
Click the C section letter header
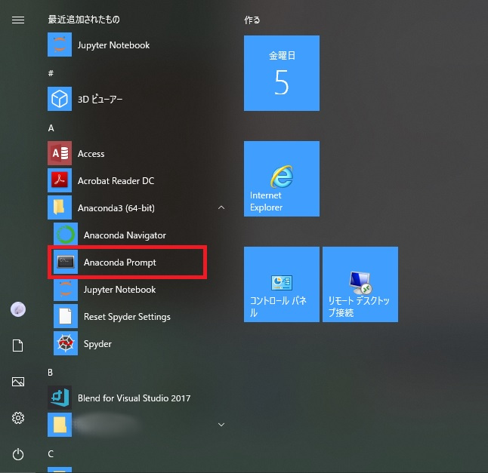[51, 454]
